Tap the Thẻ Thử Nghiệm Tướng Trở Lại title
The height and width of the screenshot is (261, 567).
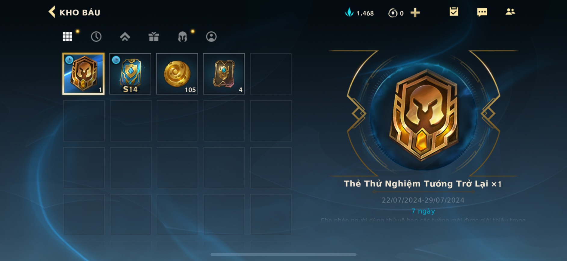coord(423,184)
